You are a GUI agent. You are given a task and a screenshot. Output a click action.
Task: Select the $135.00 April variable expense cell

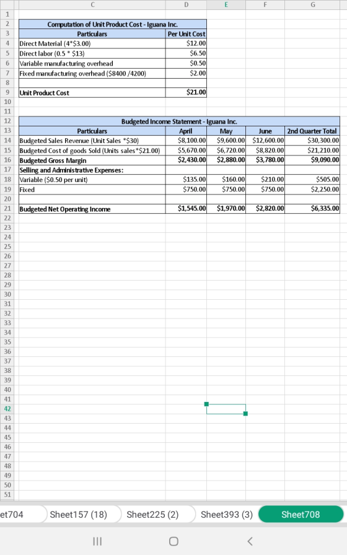[x=186, y=180]
